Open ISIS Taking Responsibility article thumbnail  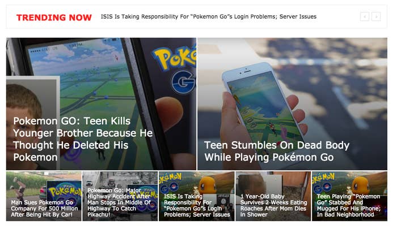click(197, 196)
